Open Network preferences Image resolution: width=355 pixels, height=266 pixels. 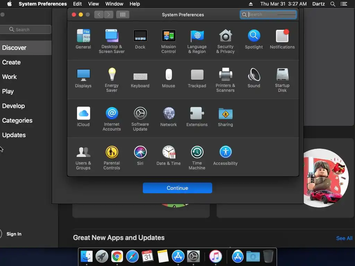[168, 116]
